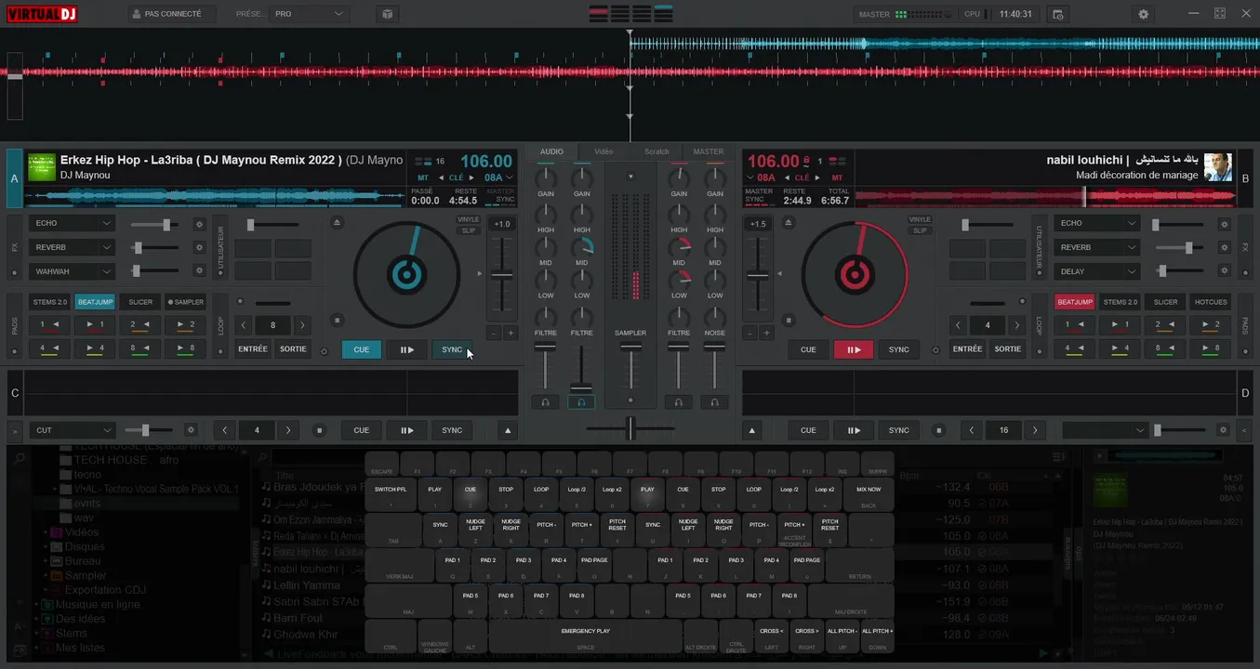The width and height of the screenshot is (1260, 669).
Task: Open REVERB effect settings gear on deck A
Action: 199,247
